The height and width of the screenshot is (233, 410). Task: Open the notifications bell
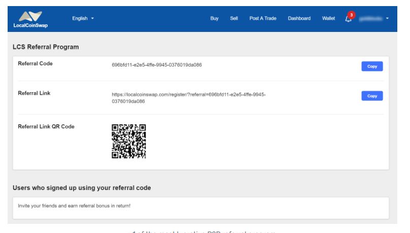point(348,19)
